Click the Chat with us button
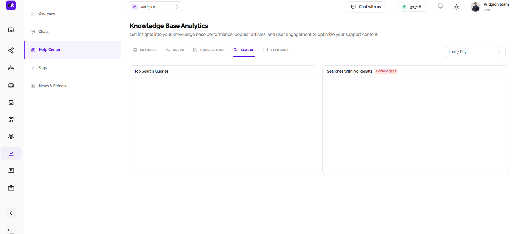517x234 pixels. pos(366,7)
